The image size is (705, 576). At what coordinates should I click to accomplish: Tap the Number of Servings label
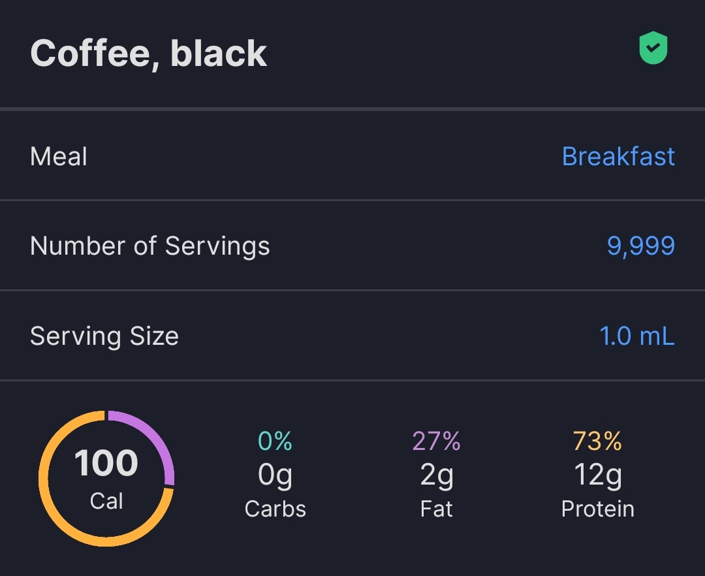(149, 246)
